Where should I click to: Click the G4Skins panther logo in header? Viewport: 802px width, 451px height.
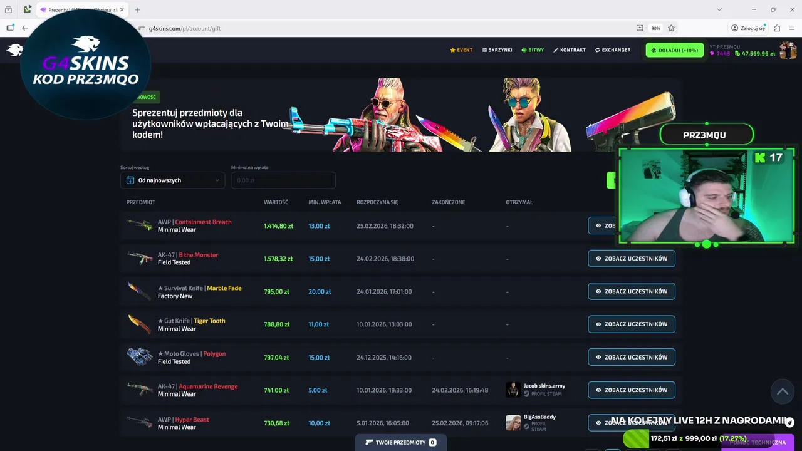point(15,50)
